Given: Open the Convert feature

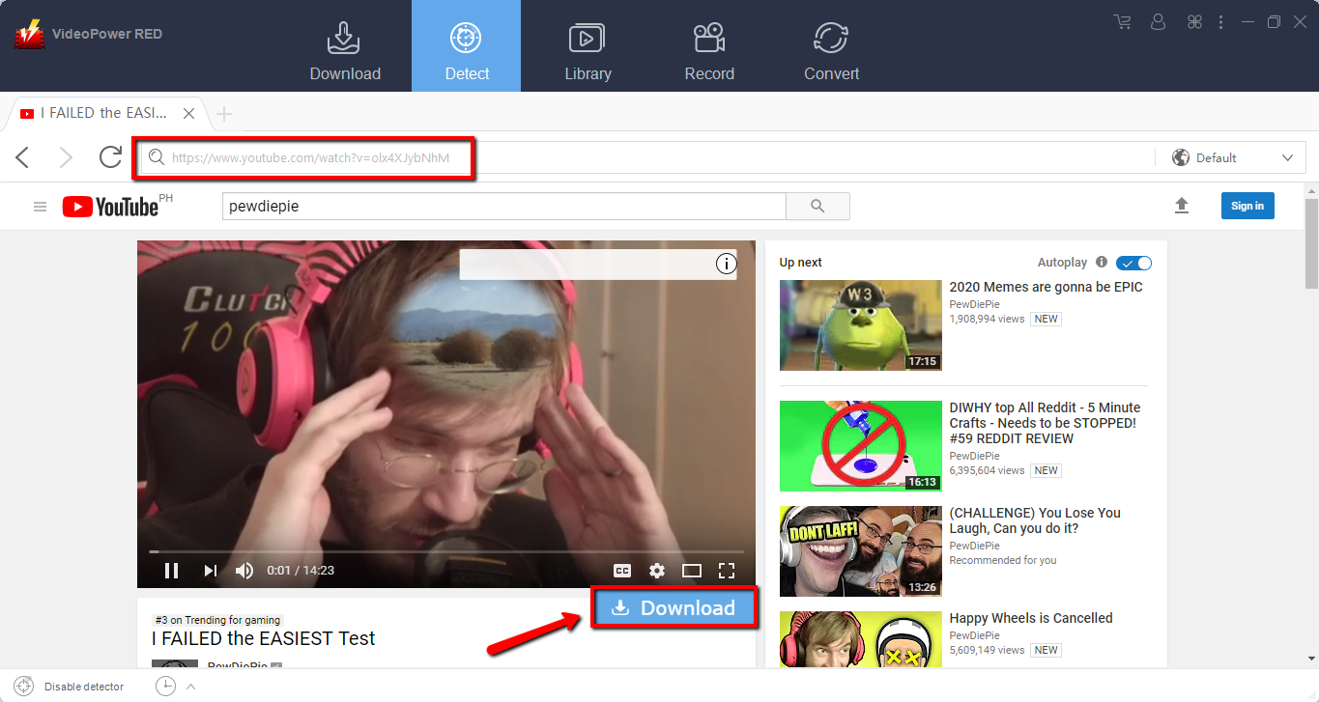Looking at the screenshot, I should (x=831, y=45).
